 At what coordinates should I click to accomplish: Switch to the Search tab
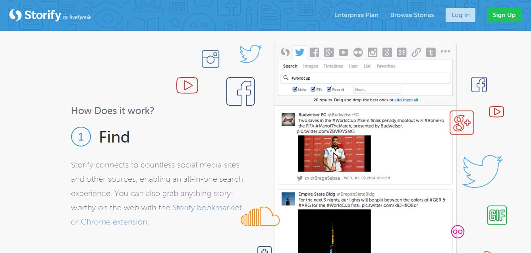tap(290, 66)
